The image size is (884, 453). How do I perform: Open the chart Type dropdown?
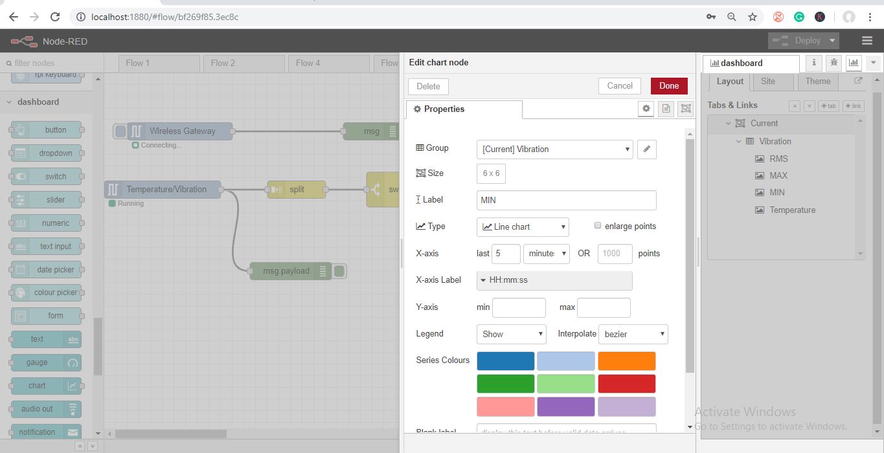coord(523,226)
